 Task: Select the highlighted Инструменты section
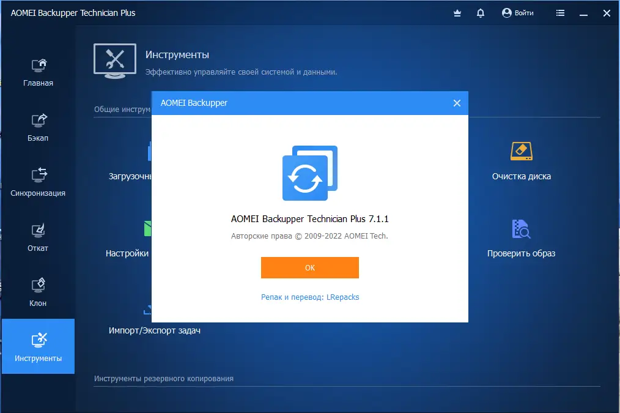pos(38,346)
